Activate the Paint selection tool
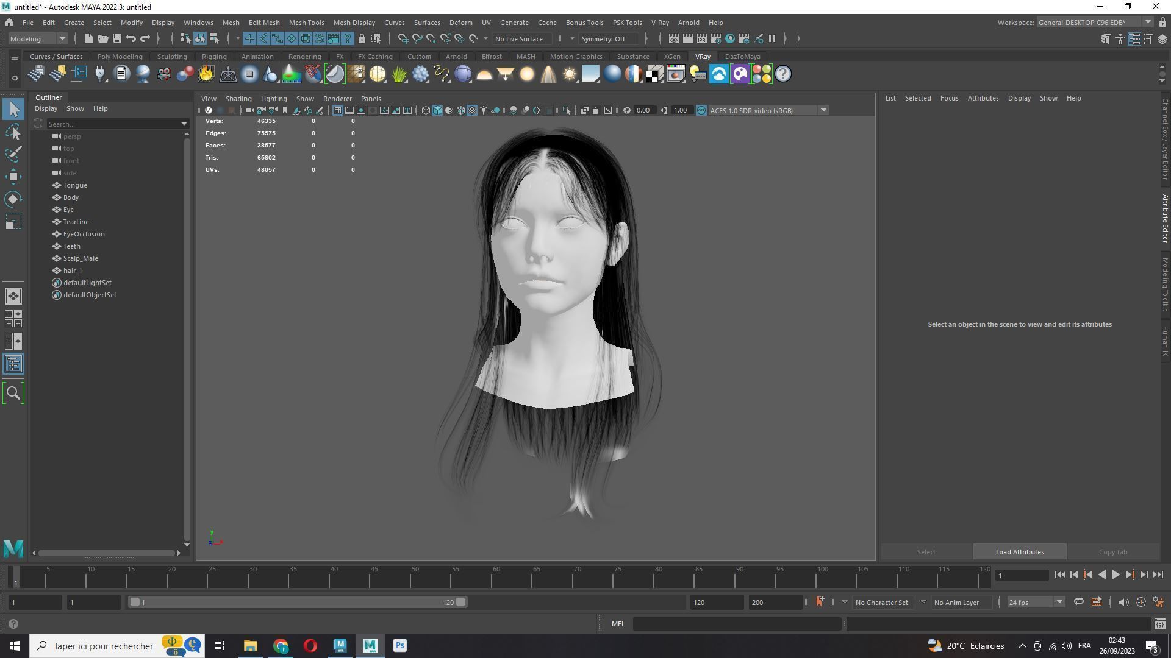The width and height of the screenshot is (1171, 658). point(13,154)
